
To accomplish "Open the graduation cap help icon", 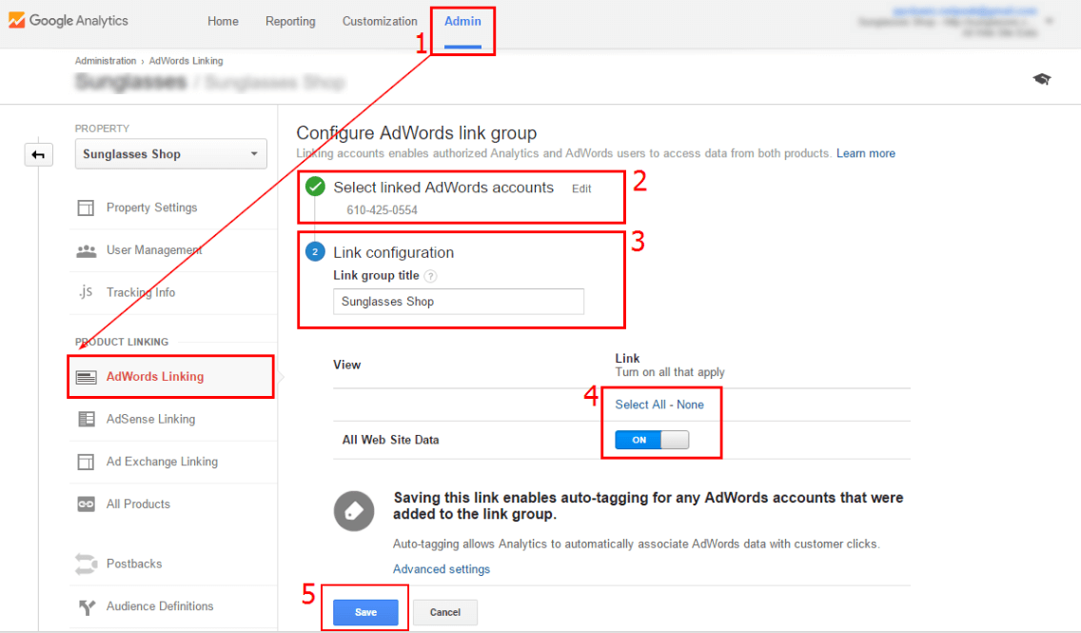I will click(1042, 79).
